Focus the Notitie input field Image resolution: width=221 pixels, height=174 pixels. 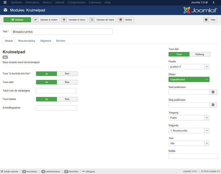point(193,156)
